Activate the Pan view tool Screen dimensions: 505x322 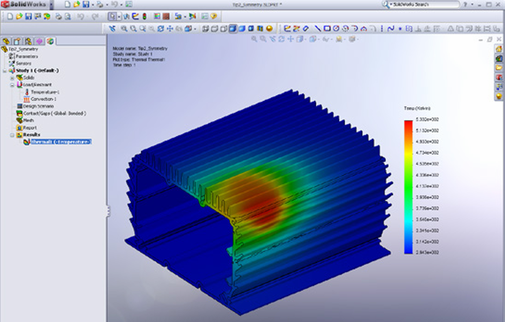(170, 28)
